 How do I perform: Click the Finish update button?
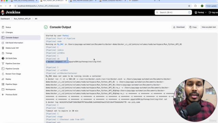(x=211, y=6)
